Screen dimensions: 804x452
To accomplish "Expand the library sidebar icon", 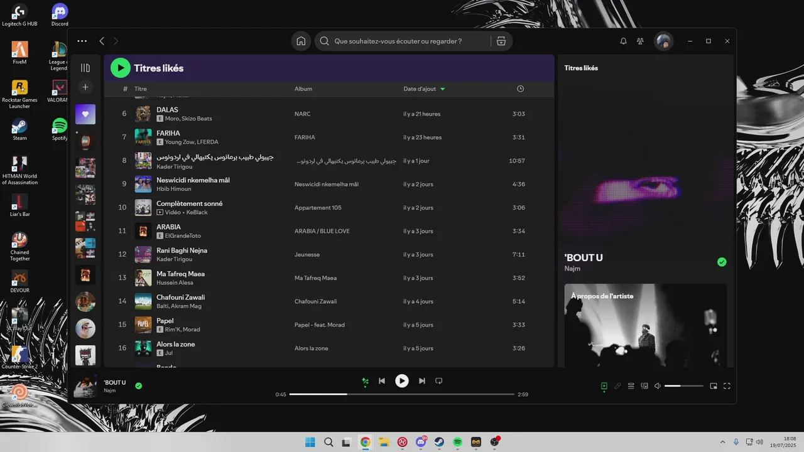I will [85, 68].
